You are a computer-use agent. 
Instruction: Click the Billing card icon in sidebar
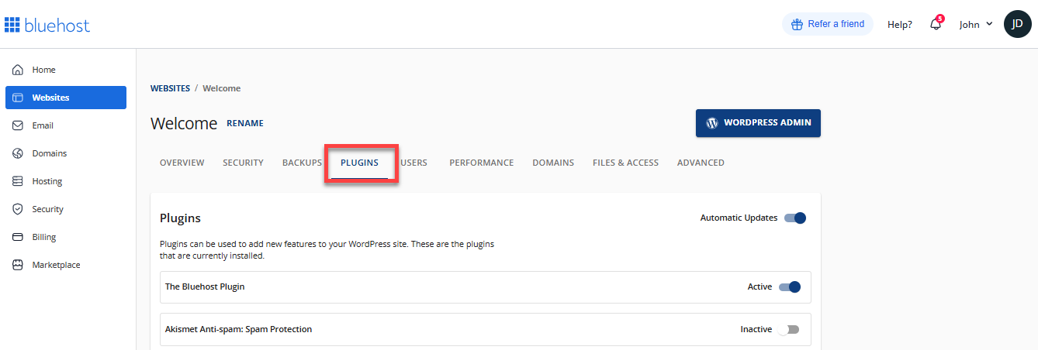click(18, 237)
